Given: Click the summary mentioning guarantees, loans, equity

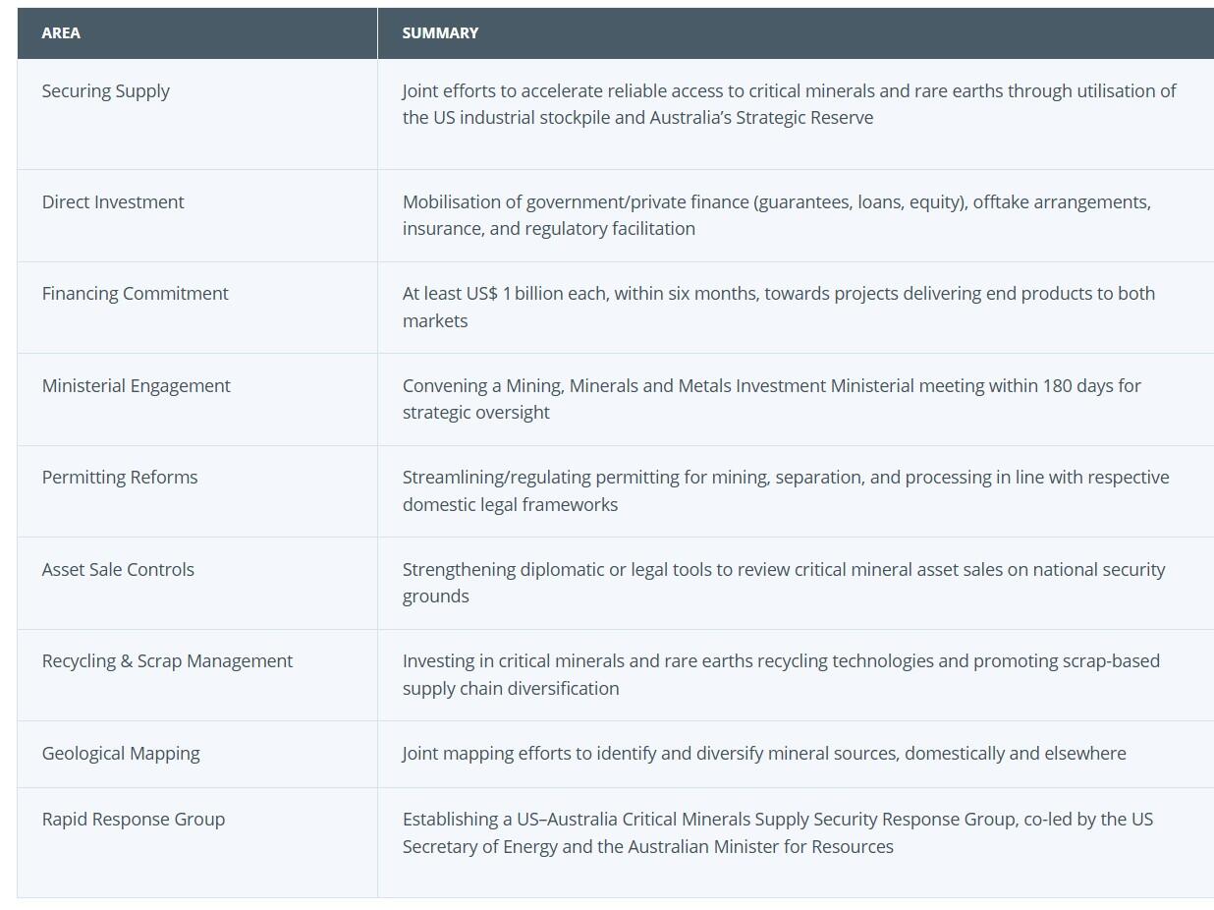Looking at the screenshot, I should pos(776,215).
